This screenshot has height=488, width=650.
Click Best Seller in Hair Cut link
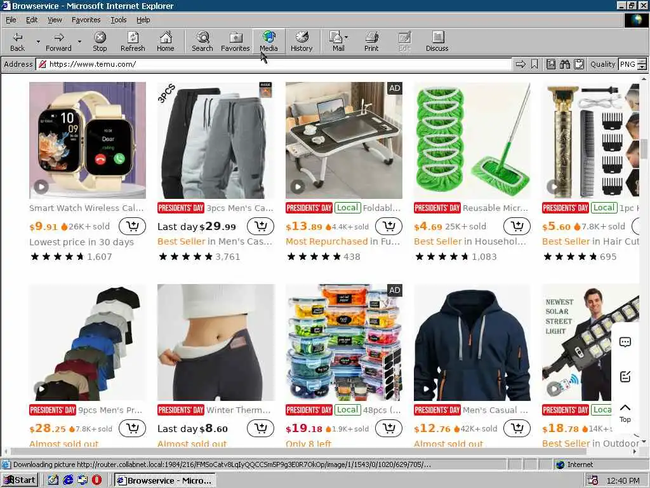point(591,241)
